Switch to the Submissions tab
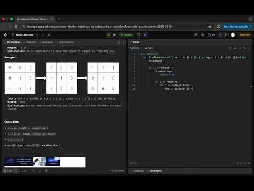Screen dimensions: 254x191 coord(66,42)
